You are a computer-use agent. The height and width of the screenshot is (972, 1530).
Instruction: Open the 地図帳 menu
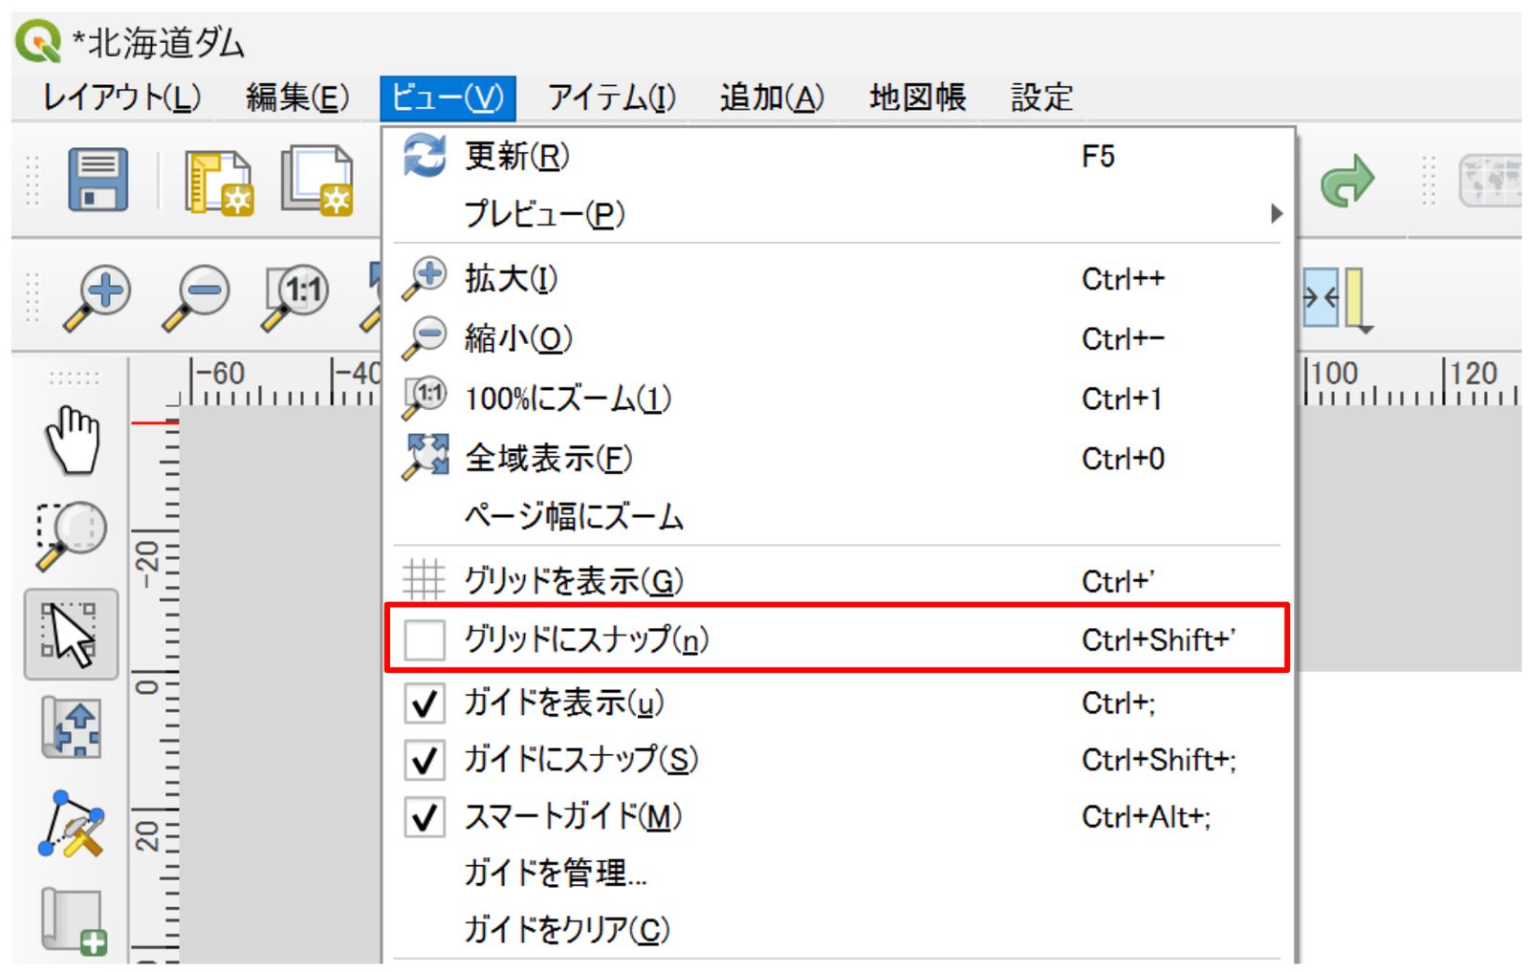pos(917,97)
